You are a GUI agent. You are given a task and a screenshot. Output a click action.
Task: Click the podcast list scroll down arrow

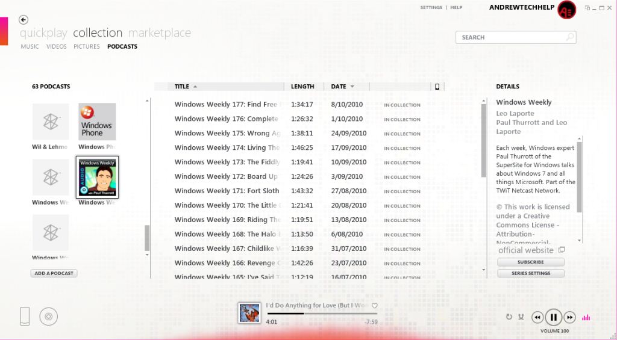tap(147, 255)
